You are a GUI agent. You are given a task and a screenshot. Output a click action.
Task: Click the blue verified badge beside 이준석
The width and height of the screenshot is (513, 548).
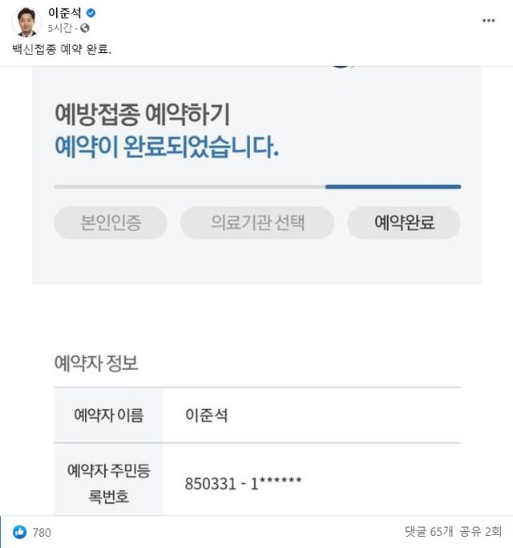tap(91, 14)
